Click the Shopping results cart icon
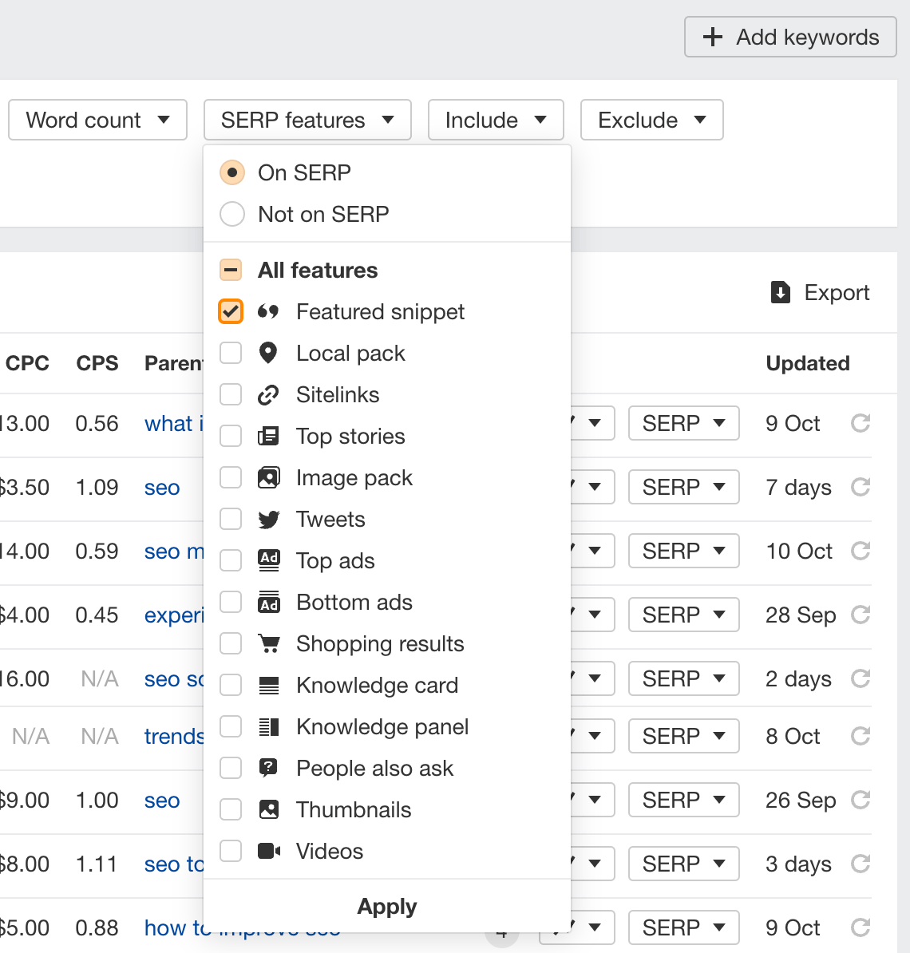Screen dimensions: 910x953 pos(269,643)
